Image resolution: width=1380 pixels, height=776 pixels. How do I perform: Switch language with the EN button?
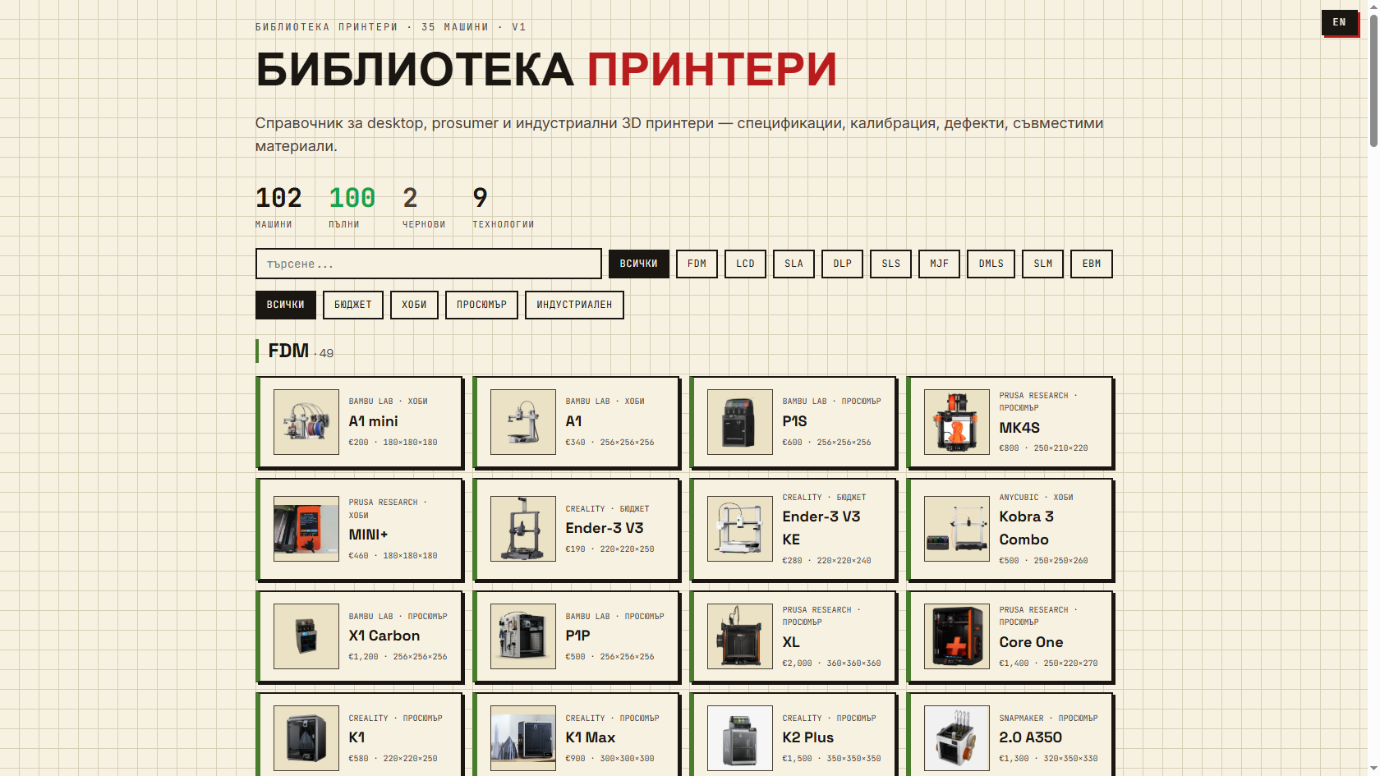[1339, 22]
